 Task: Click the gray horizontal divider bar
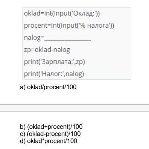pyautogui.click(x=74, y=108)
